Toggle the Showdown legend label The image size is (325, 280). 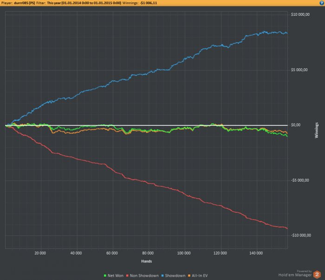point(175,276)
